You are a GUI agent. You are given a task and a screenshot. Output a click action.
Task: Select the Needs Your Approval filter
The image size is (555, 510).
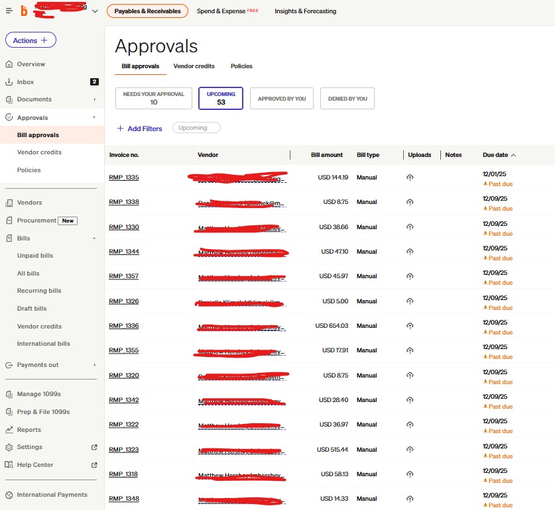point(154,98)
